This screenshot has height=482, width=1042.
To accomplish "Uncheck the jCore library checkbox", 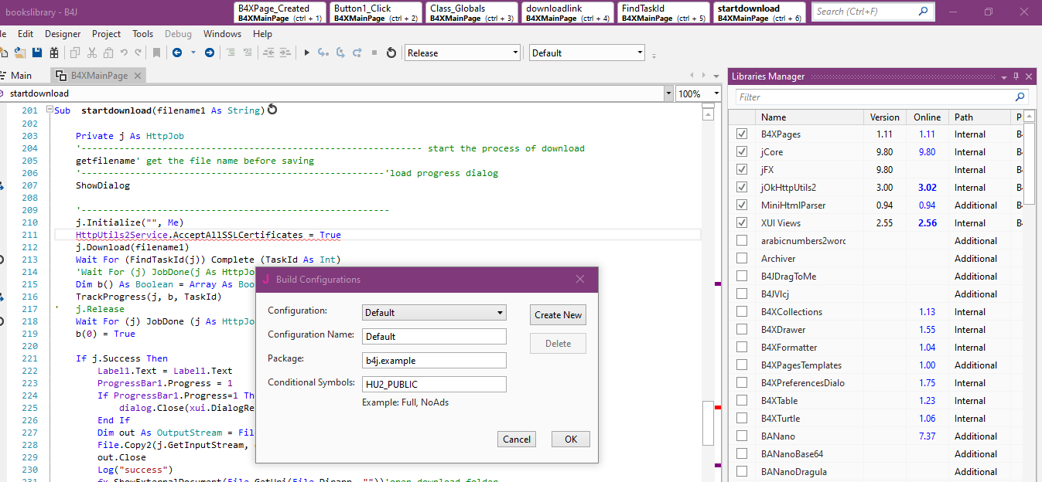I will pos(742,151).
